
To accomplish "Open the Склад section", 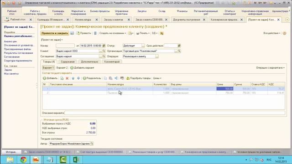I will (162, 11).
